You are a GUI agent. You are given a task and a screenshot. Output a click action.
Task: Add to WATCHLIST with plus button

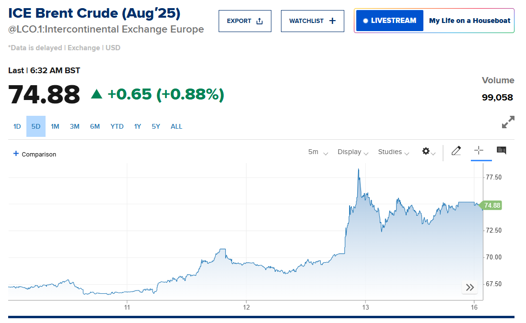[313, 21]
